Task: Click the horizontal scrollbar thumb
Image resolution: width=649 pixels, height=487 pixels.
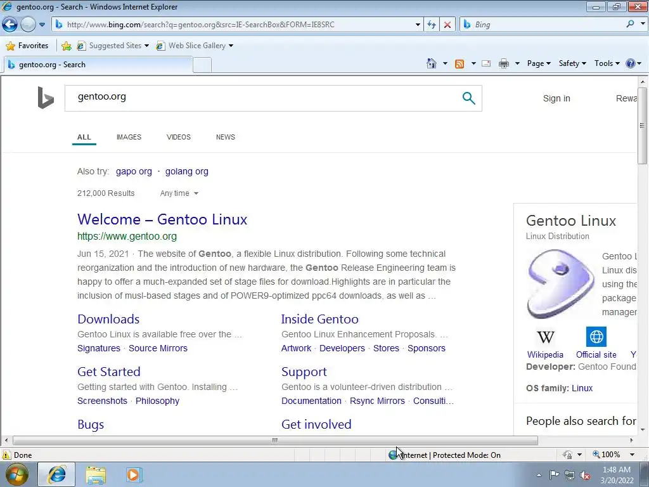Action: (x=275, y=440)
